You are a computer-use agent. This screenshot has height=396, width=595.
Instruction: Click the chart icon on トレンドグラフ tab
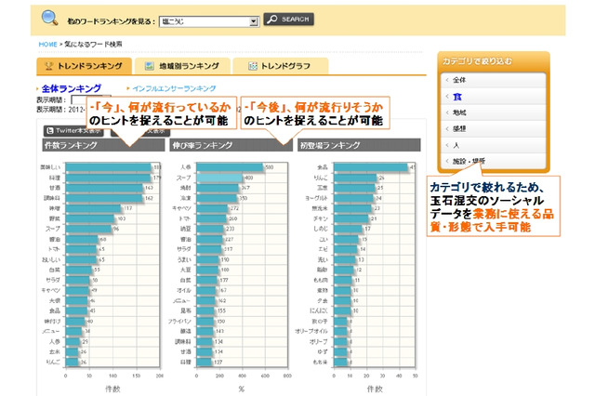(x=253, y=66)
